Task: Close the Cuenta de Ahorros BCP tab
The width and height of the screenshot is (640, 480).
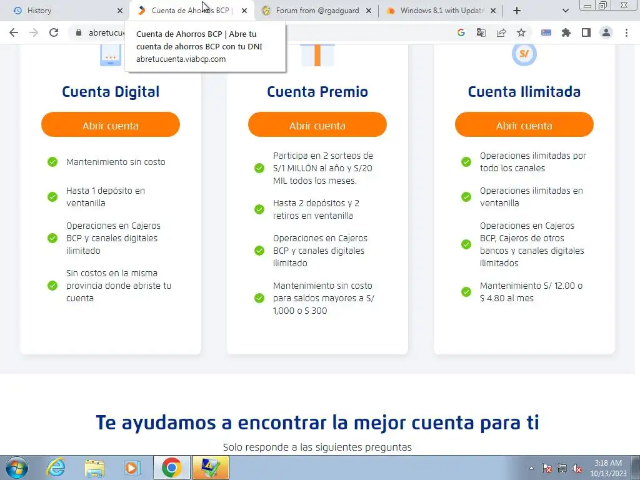Action: [x=244, y=11]
